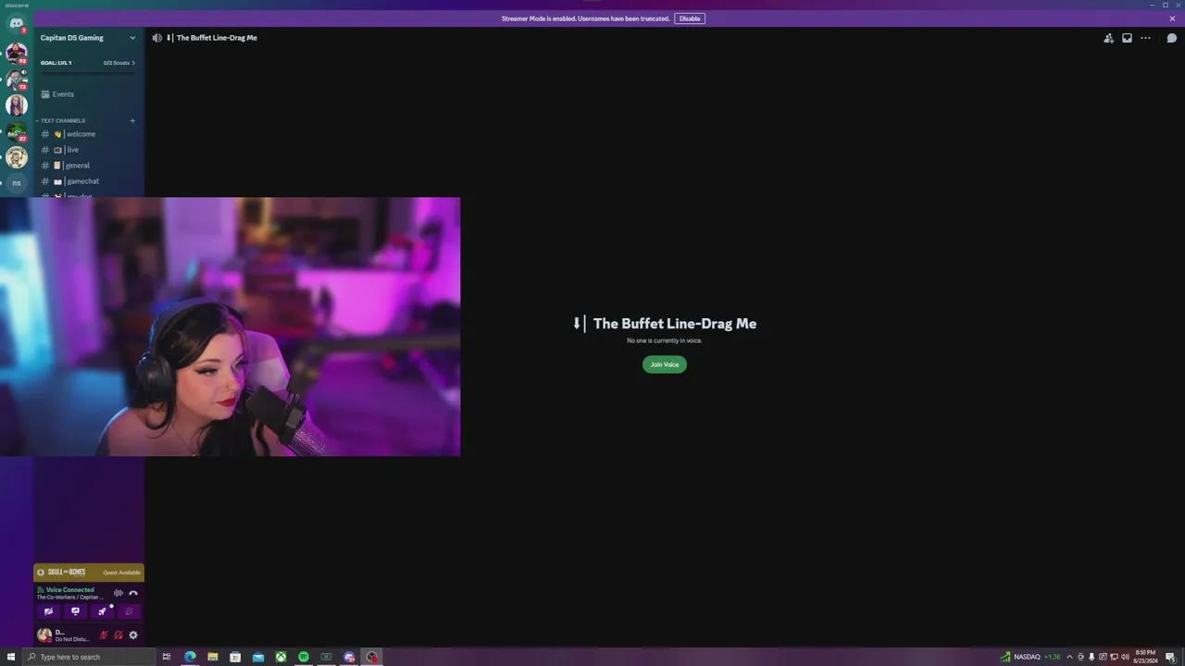Toggle microphone mute beside the user avatar
The width and height of the screenshot is (1185, 666).
coord(104,635)
